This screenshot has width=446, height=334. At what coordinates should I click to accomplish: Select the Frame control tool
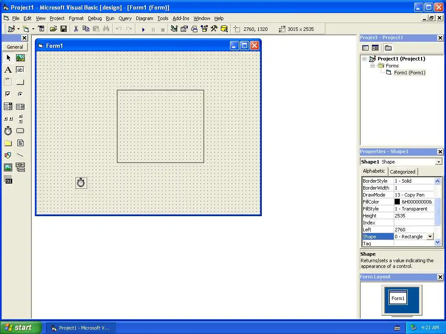point(8,82)
